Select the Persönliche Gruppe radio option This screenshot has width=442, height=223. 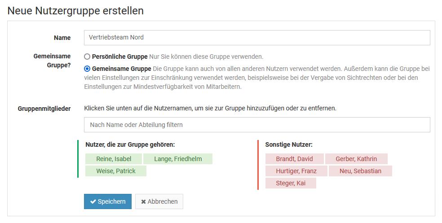(x=88, y=57)
